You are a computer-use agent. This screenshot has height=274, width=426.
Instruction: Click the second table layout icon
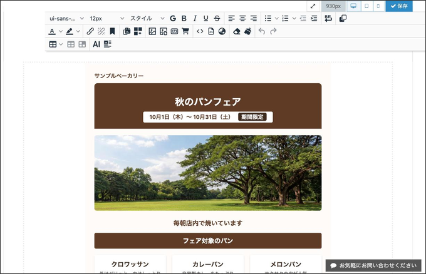click(x=71, y=44)
